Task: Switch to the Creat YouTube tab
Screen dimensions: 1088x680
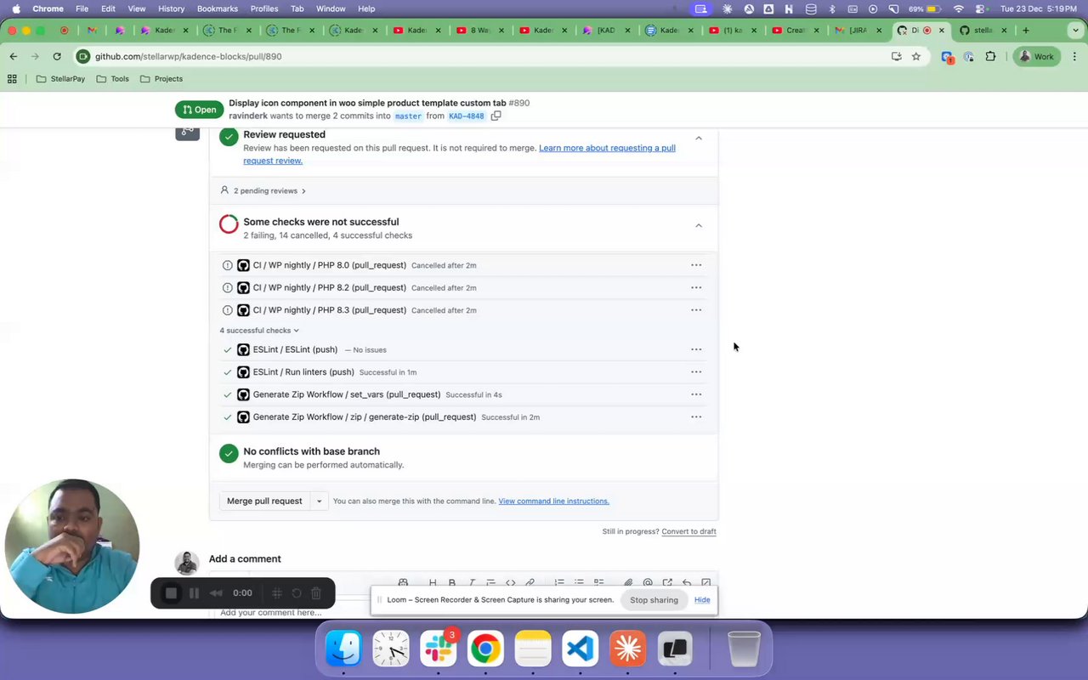Action: tap(796, 31)
